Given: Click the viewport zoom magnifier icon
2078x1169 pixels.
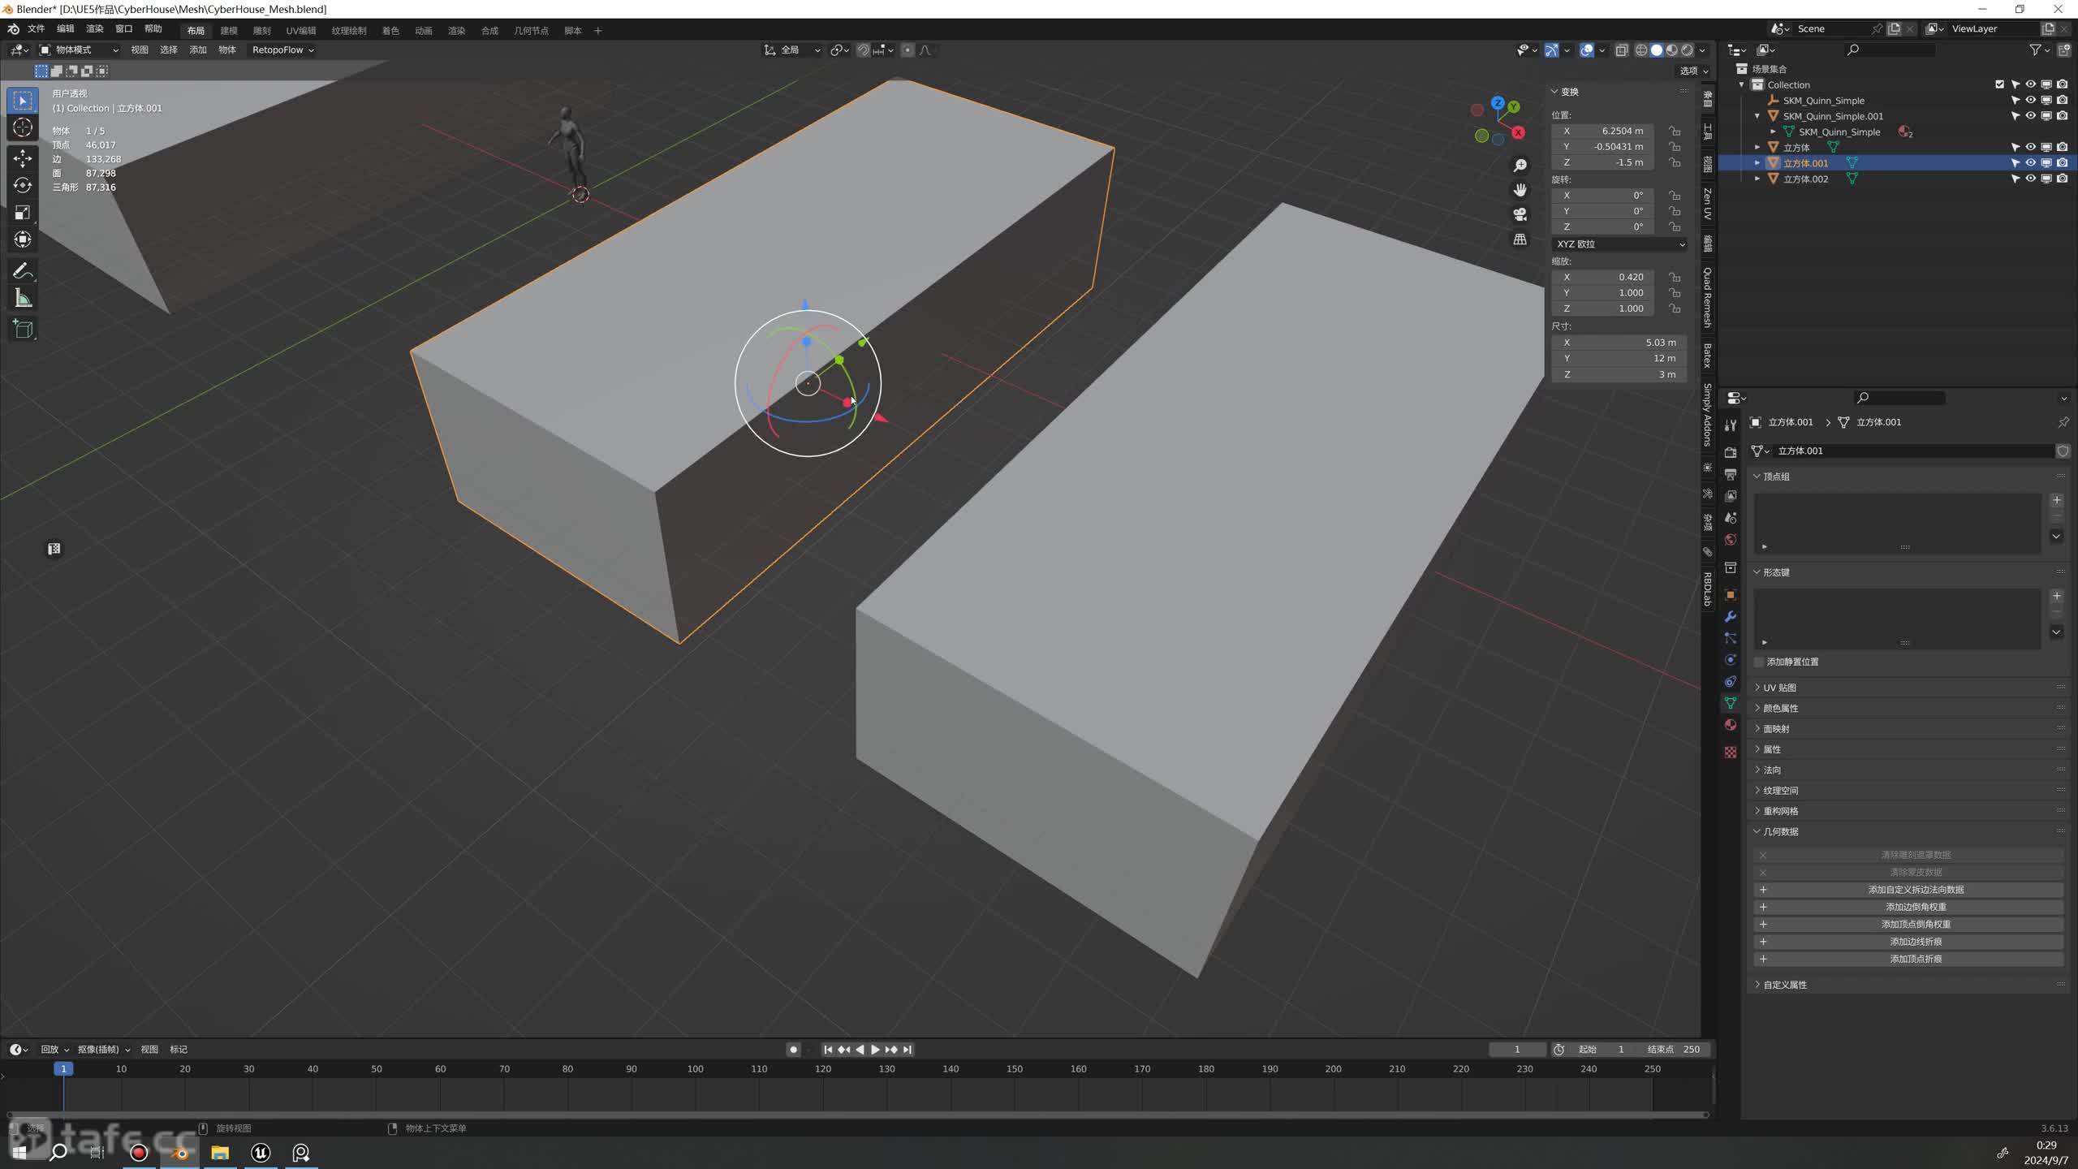Looking at the screenshot, I should (x=1520, y=166).
